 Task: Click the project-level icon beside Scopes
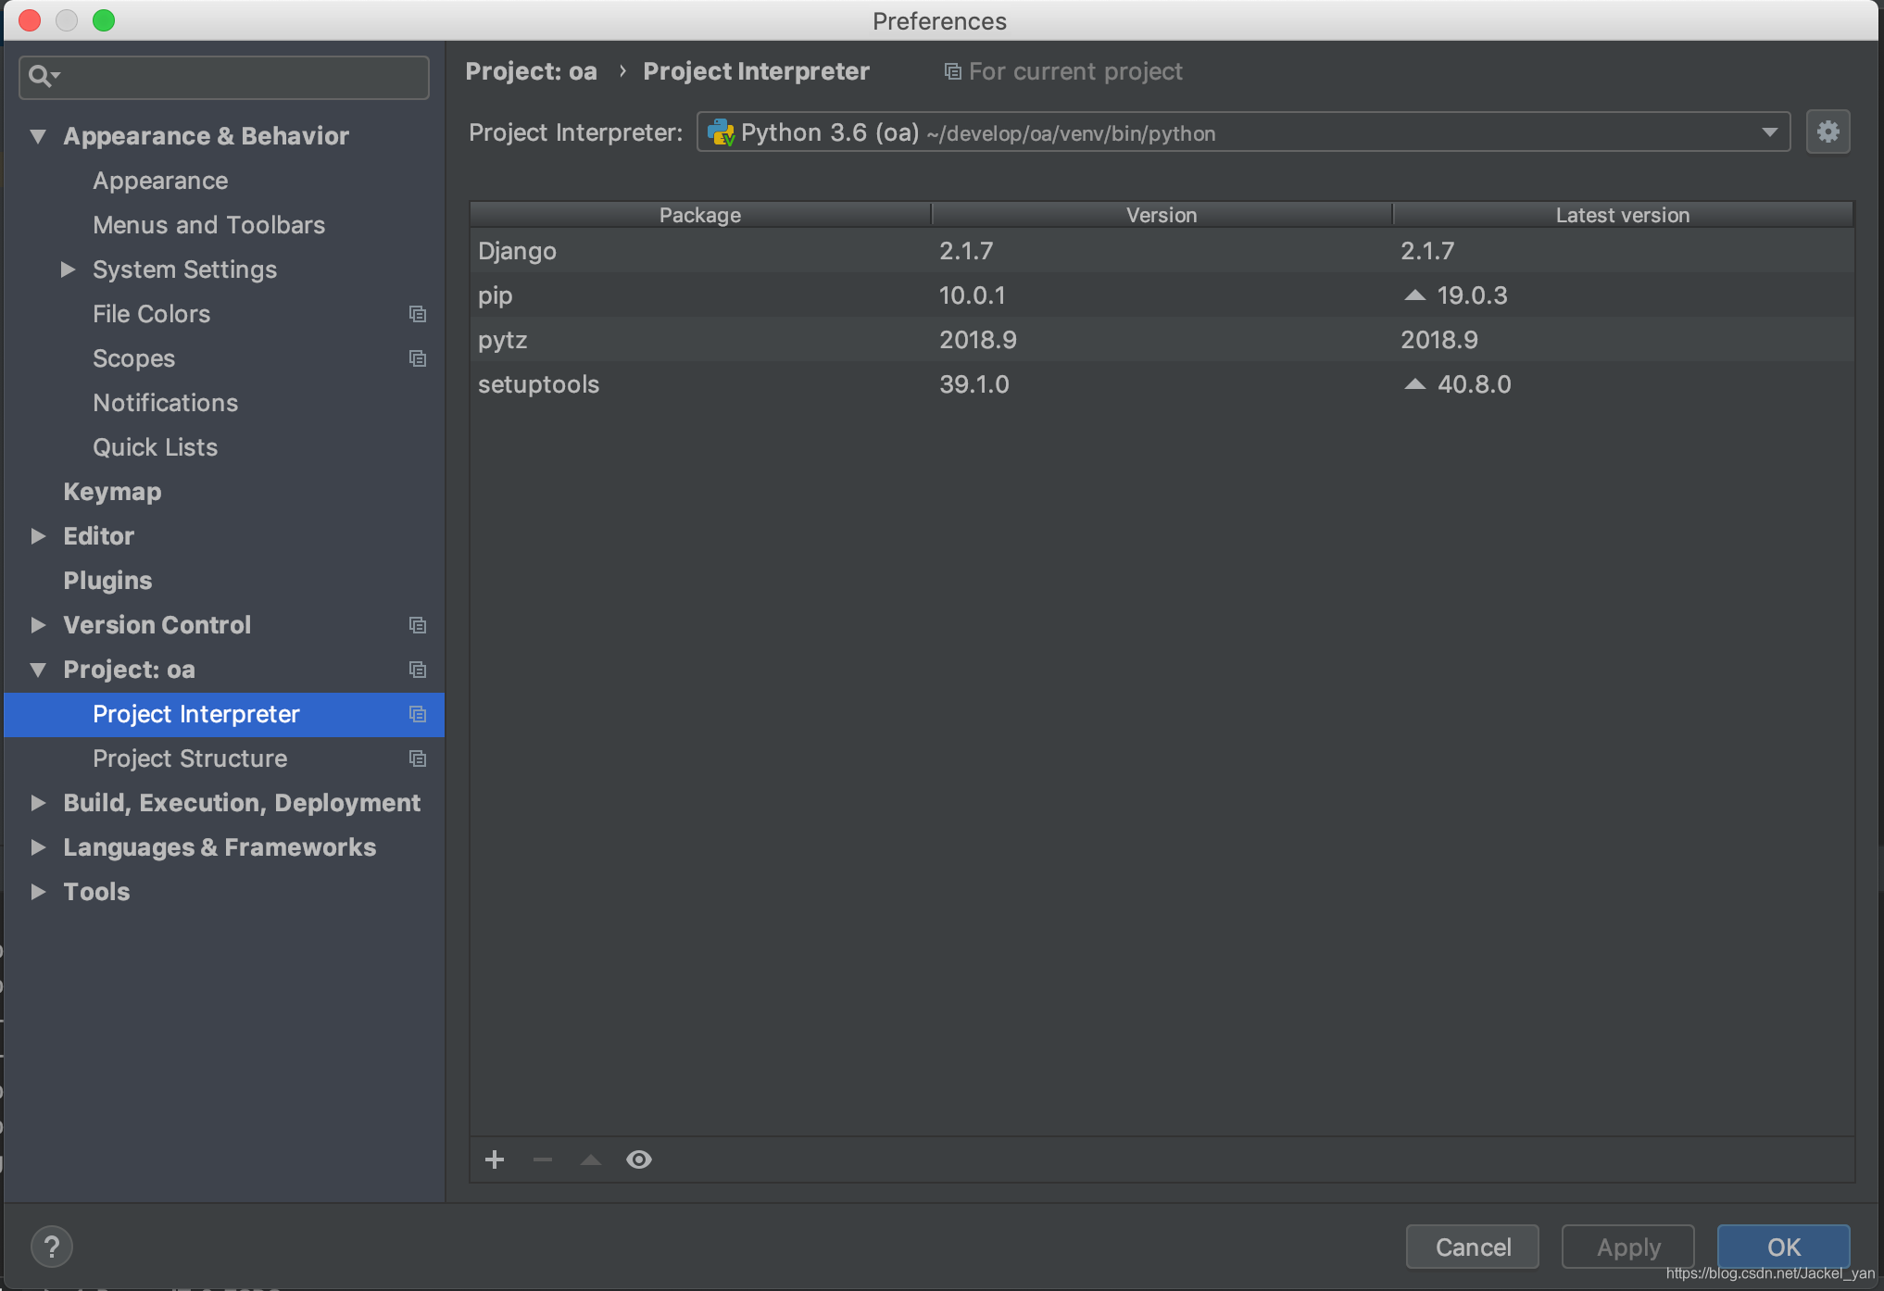pos(418,358)
